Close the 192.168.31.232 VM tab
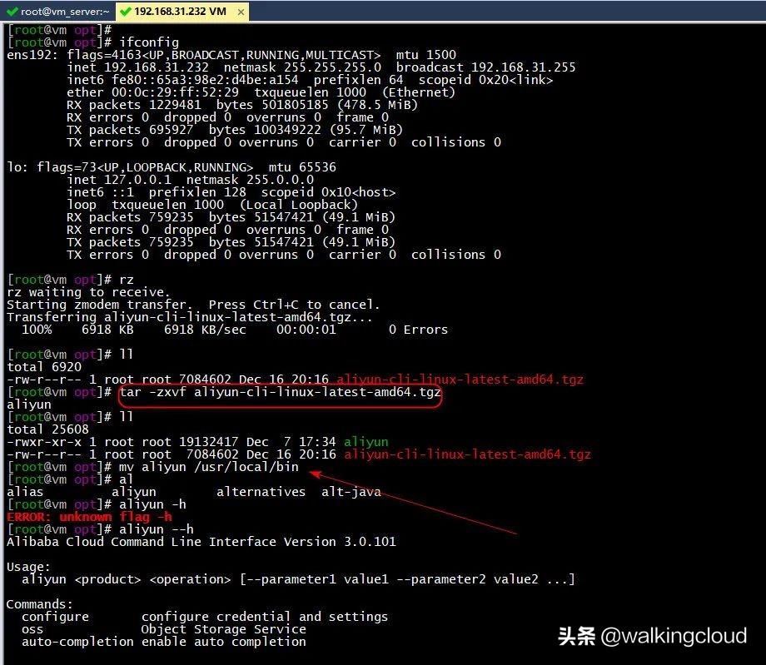Screen dimensions: 766x665 click(x=241, y=12)
